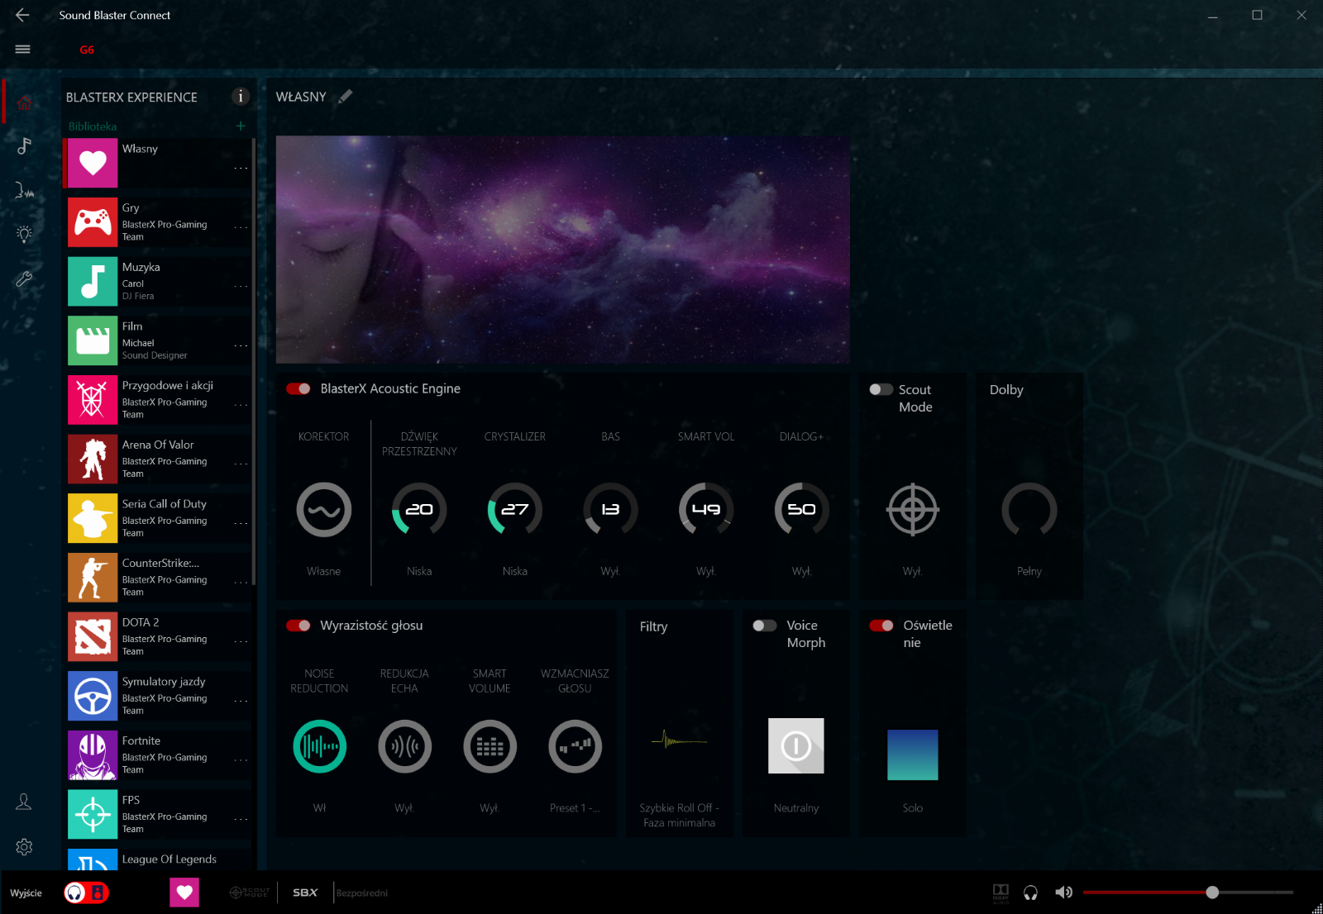The image size is (1323, 914).
Task: Open the user account sidebar icon
Action: (x=24, y=802)
